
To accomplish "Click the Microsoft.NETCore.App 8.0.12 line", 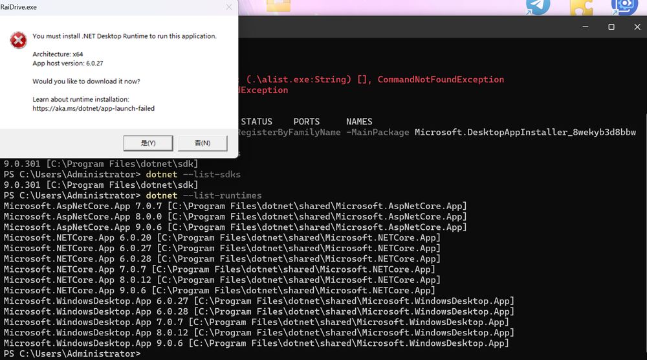I will coord(222,280).
